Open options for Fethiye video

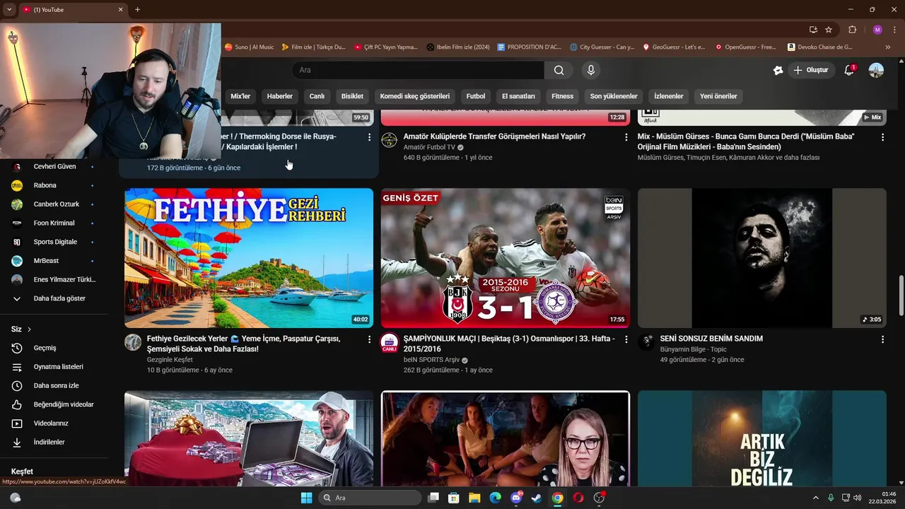tap(369, 339)
